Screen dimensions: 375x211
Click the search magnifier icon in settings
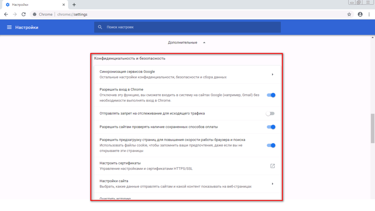100,27
